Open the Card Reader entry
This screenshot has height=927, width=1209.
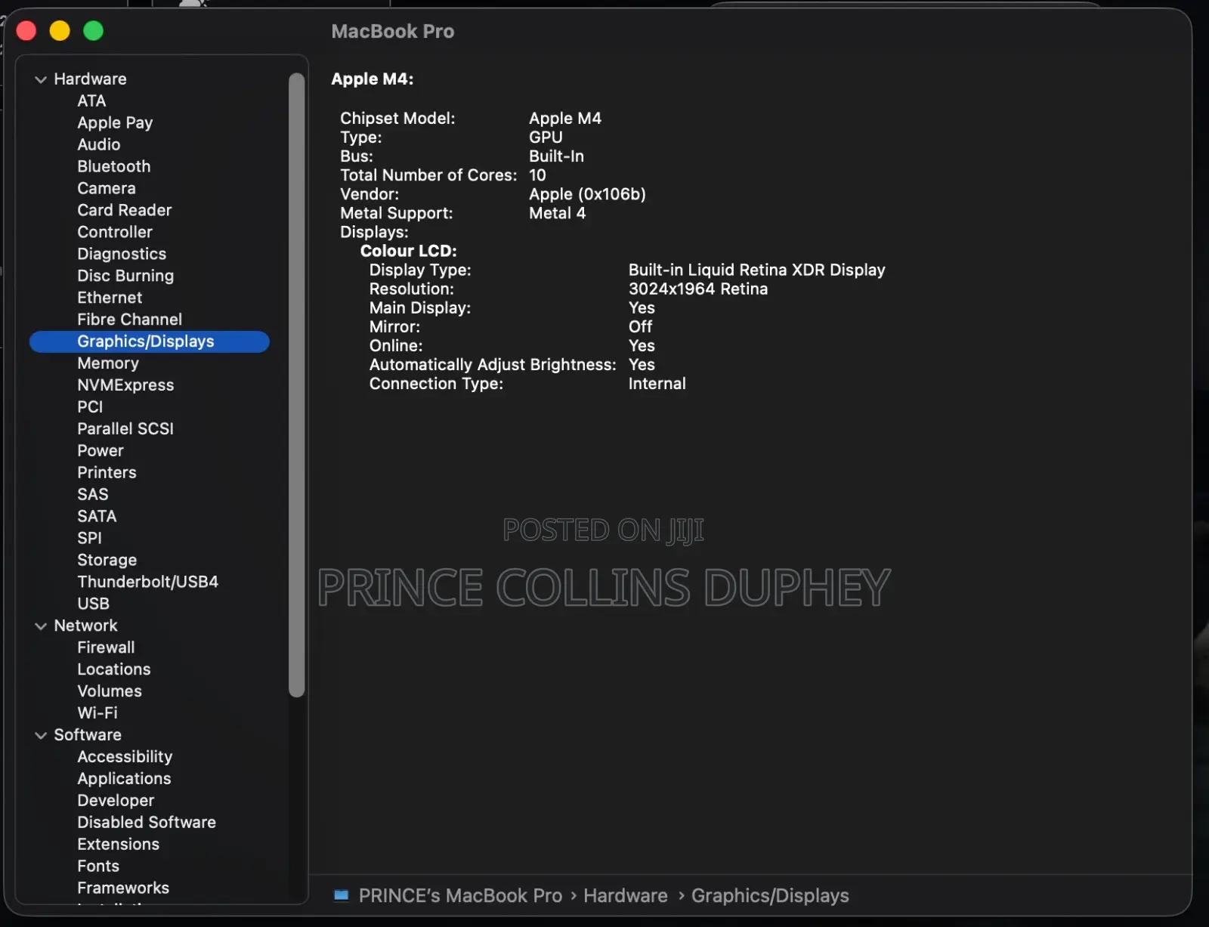point(125,210)
